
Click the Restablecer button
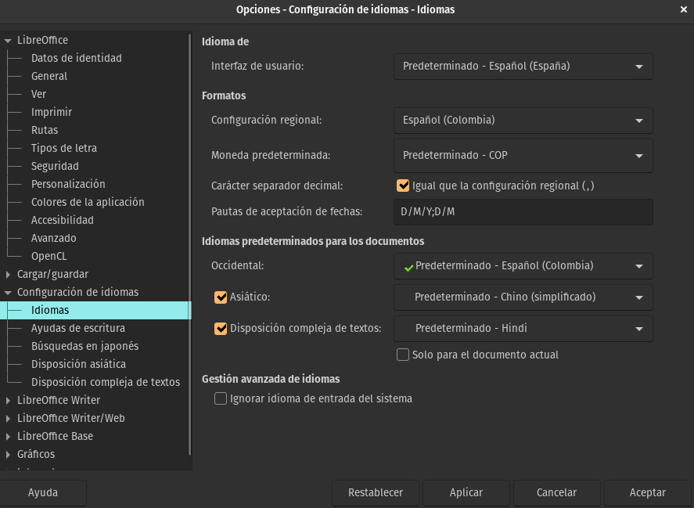tap(376, 493)
